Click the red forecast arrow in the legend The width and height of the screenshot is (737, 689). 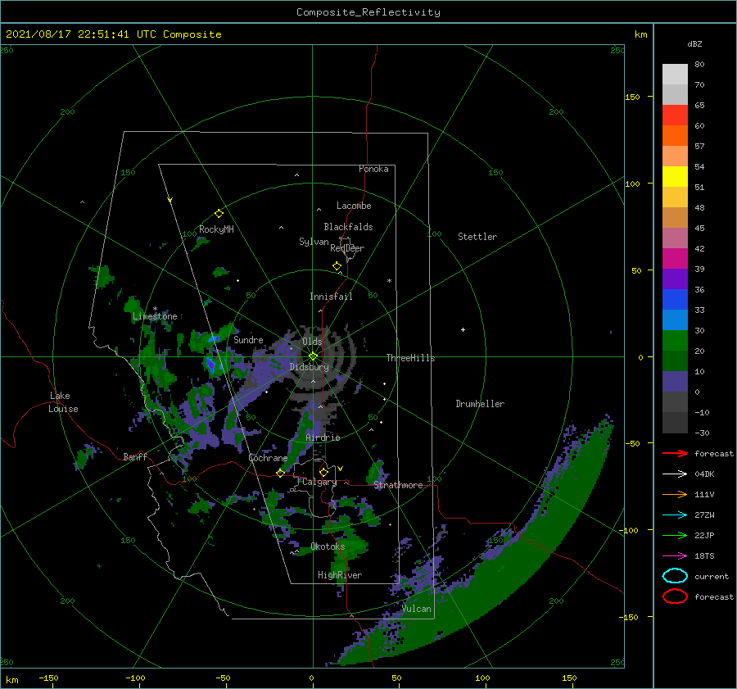point(675,453)
